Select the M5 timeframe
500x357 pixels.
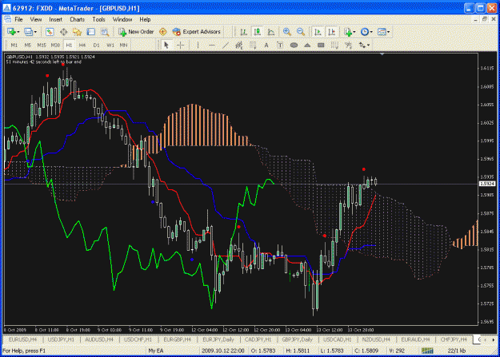(x=28, y=46)
